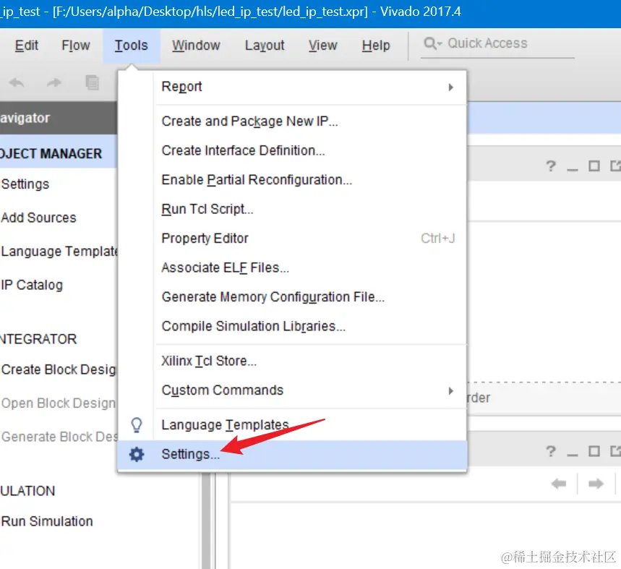This screenshot has width=621, height=569.
Task: Open the Window menu
Action: [196, 46]
